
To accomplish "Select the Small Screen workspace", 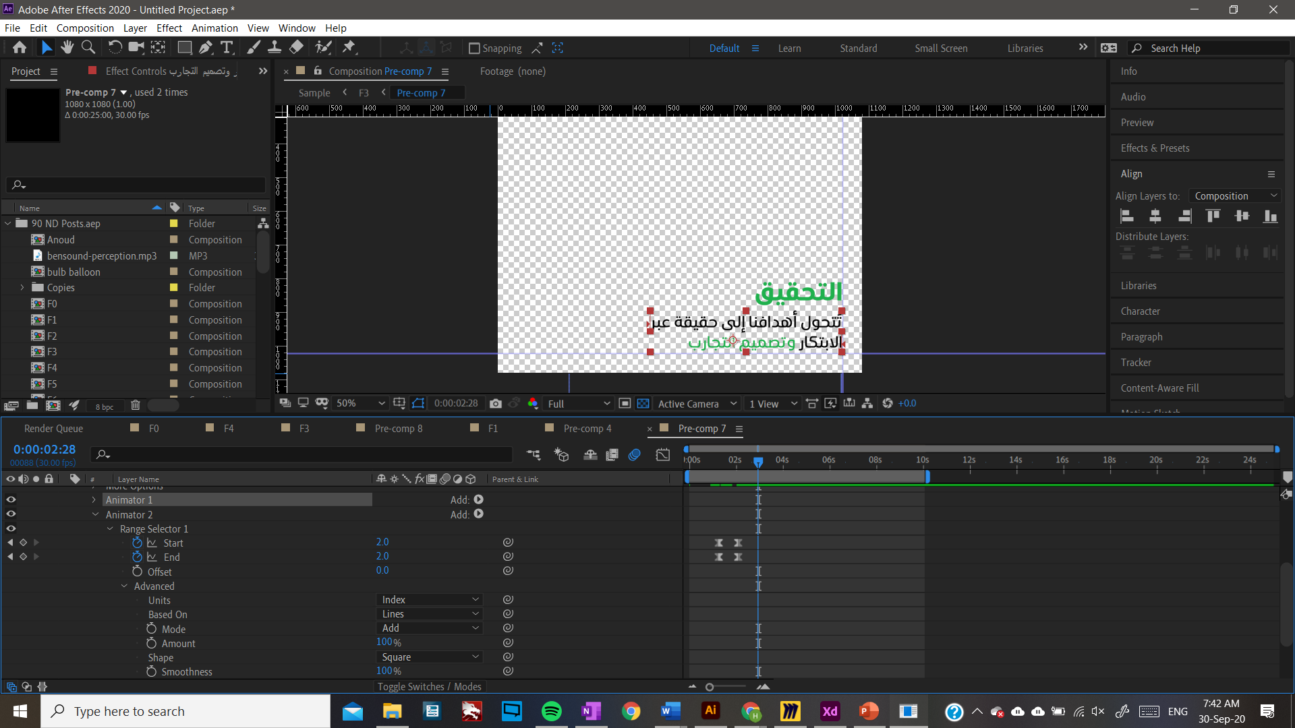I will (x=941, y=49).
